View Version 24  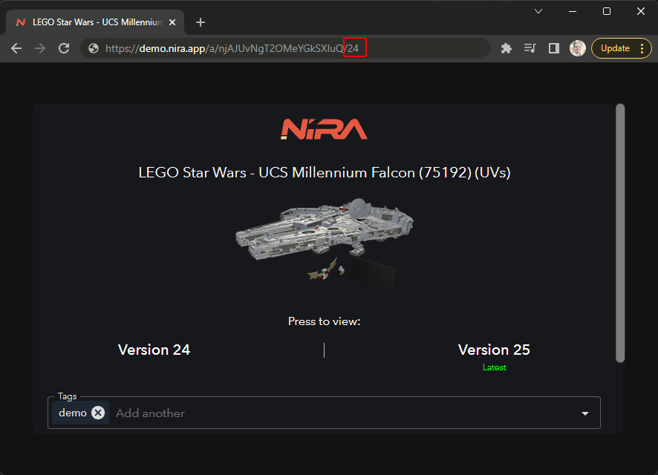click(x=154, y=350)
